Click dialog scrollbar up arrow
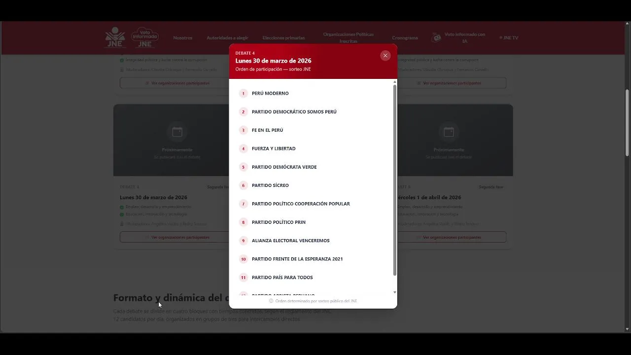This screenshot has height=355, width=631. [x=394, y=82]
